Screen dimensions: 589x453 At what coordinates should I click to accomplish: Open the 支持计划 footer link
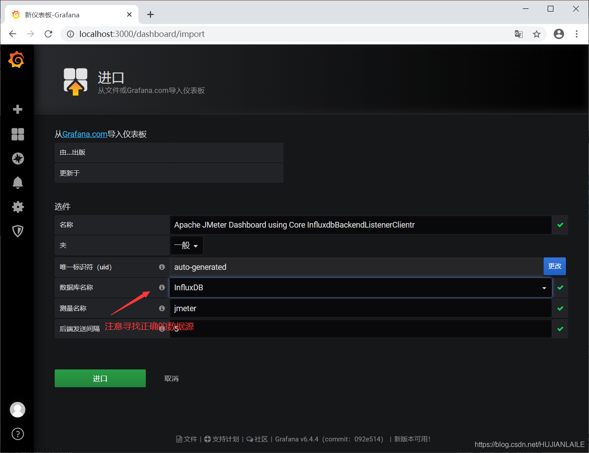click(222, 439)
